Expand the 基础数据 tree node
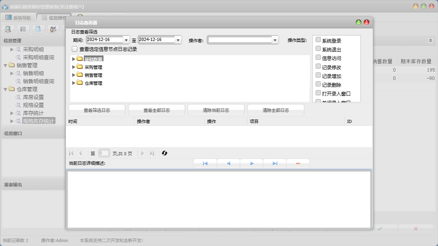 tap(74, 59)
